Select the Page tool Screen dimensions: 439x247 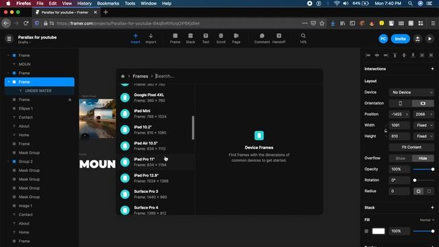pos(236,38)
